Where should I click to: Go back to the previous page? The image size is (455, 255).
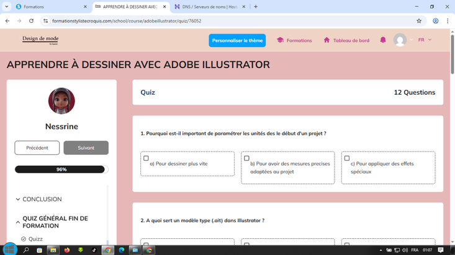(x=7, y=21)
